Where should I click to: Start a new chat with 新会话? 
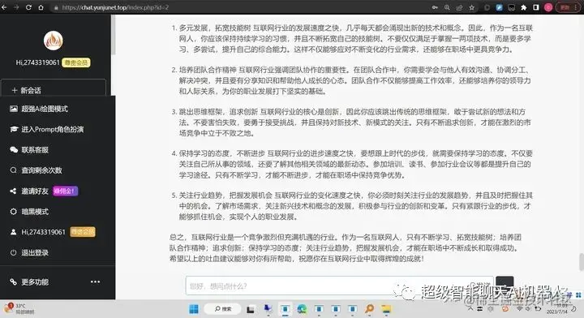(54, 90)
